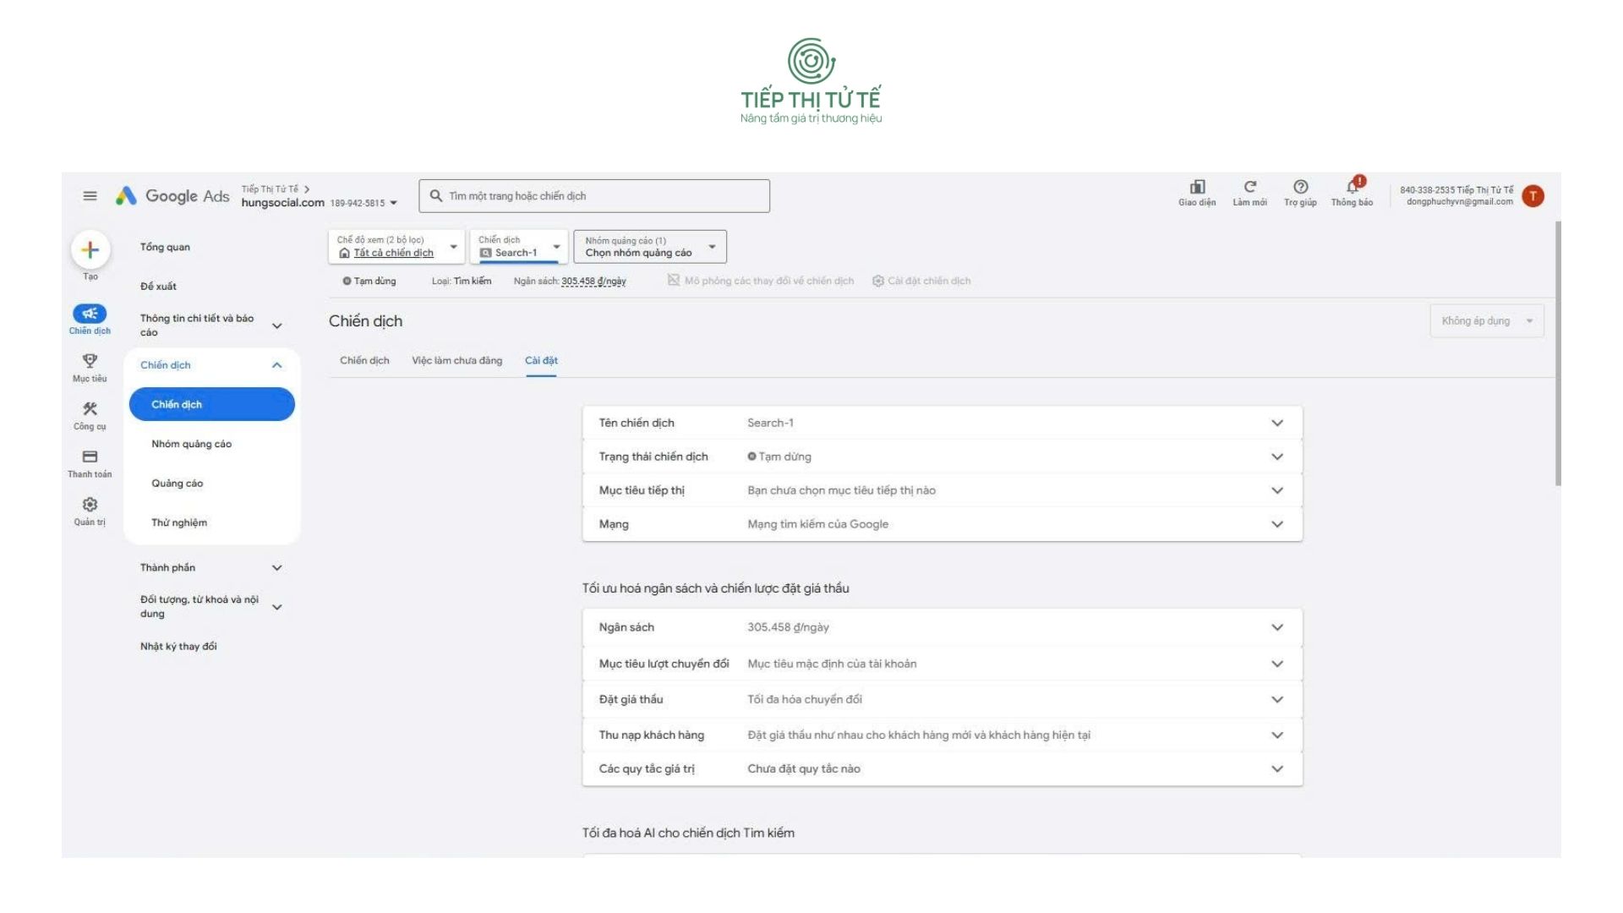The image size is (1623, 913).
Task: Open the Không áp dụng dropdown
Action: pos(1486,321)
